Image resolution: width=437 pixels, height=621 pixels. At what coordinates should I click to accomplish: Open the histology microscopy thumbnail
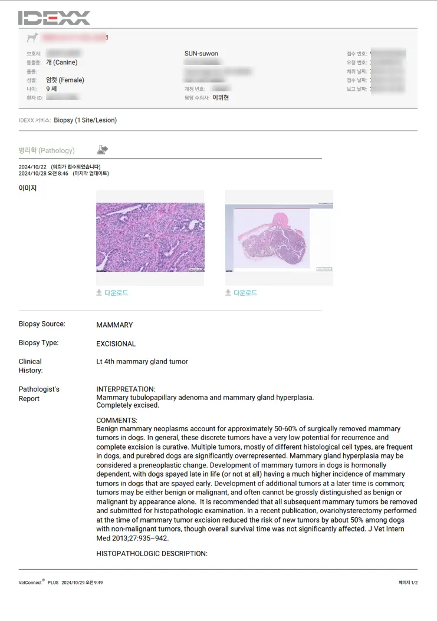click(150, 237)
